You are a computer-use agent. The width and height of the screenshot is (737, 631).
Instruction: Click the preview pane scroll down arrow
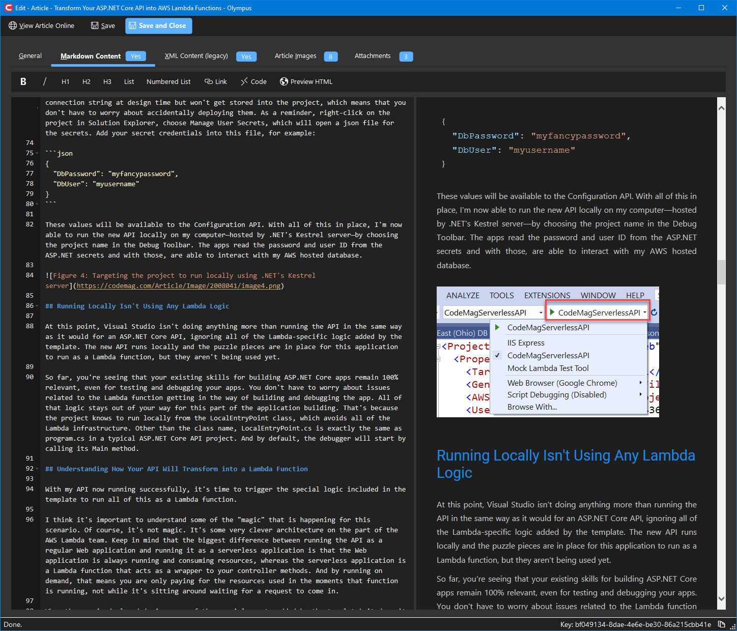(721, 598)
